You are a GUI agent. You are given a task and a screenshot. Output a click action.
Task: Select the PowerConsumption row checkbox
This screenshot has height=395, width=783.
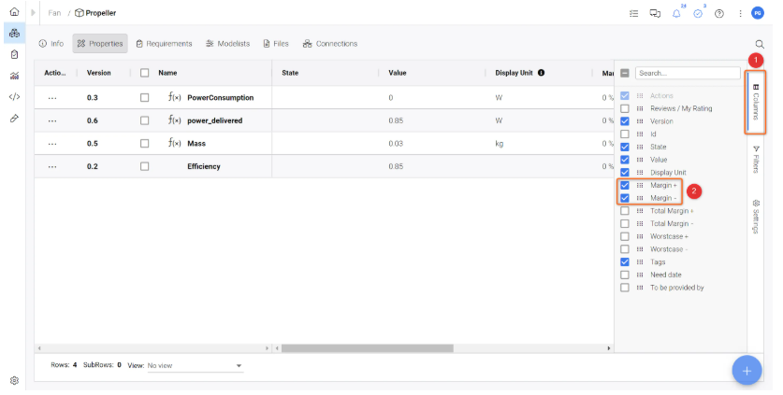(144, 97)
